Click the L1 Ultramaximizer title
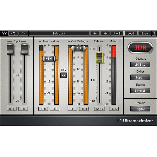157x157 pixels. (135, 121)
